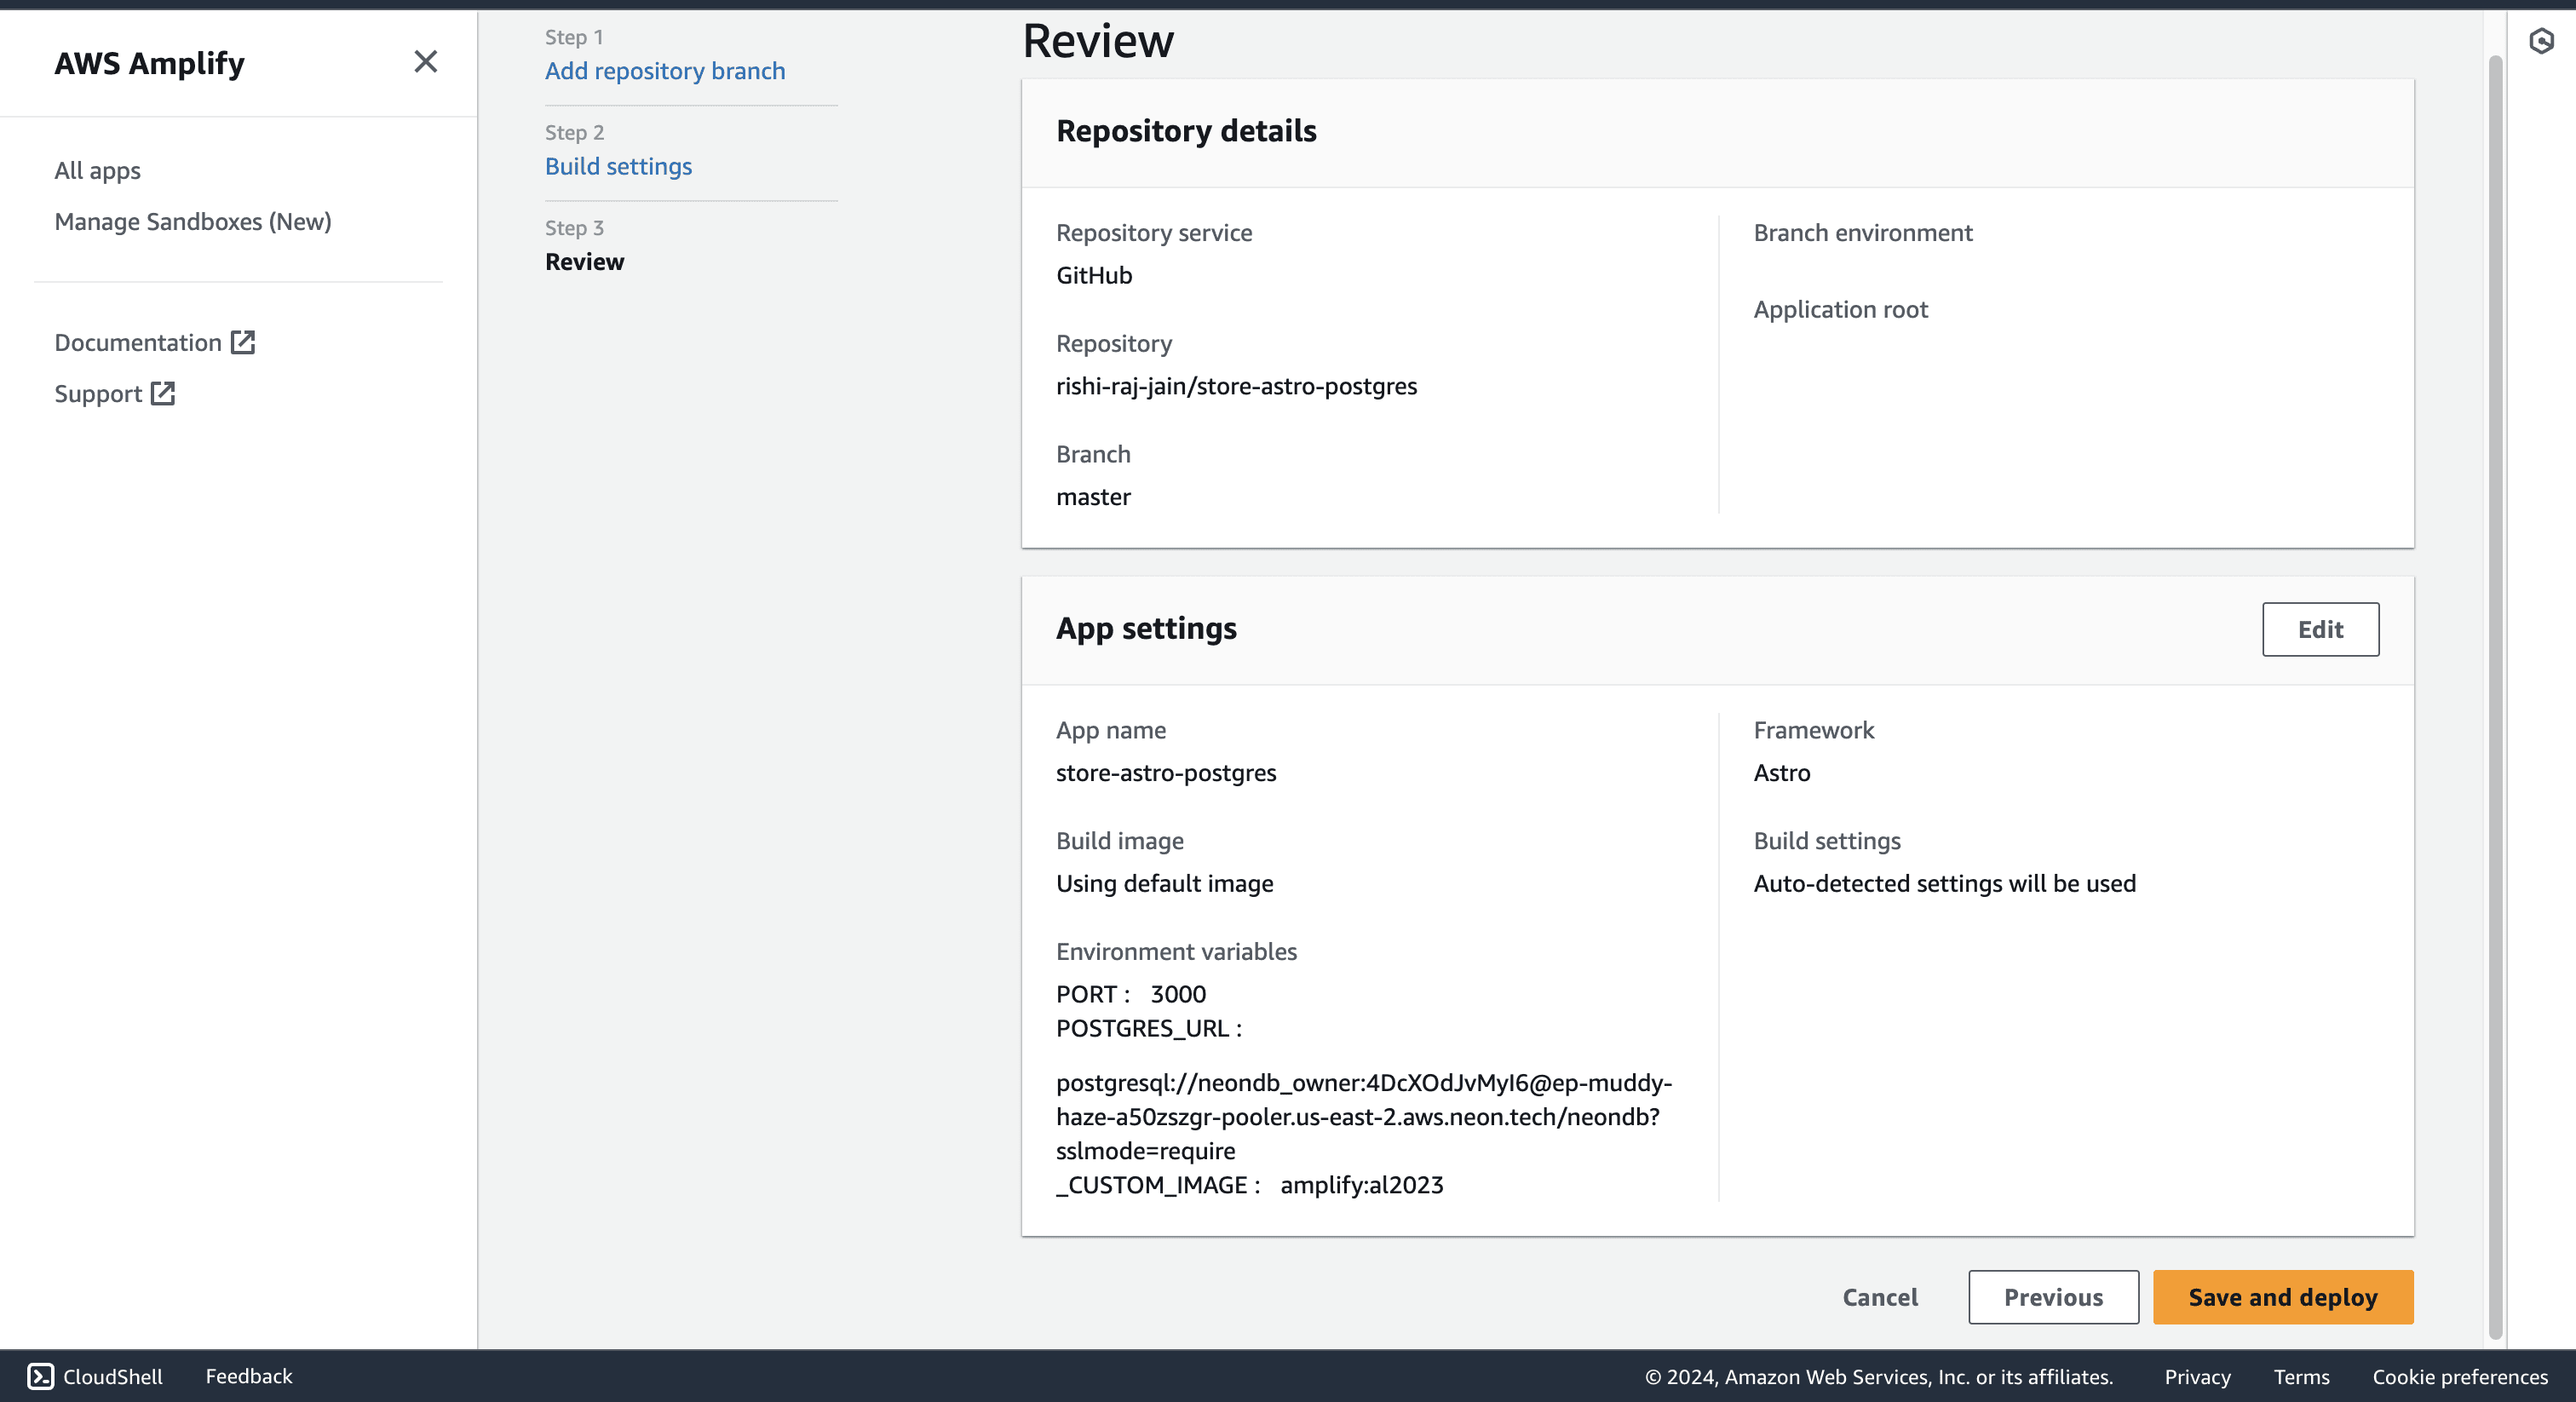This screenshot has width=2576, height=1402.
Task: Open the Privacy footer link
Action: 2197,1377
